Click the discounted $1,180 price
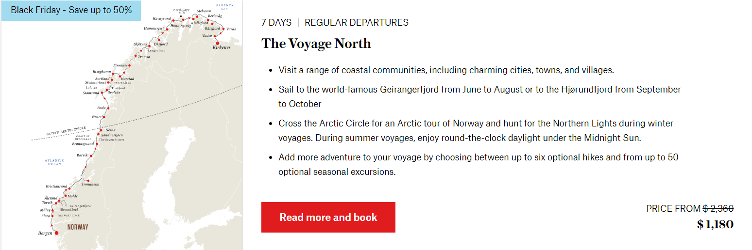The width and height of the screenshot is (752, 250). (715, 224)
